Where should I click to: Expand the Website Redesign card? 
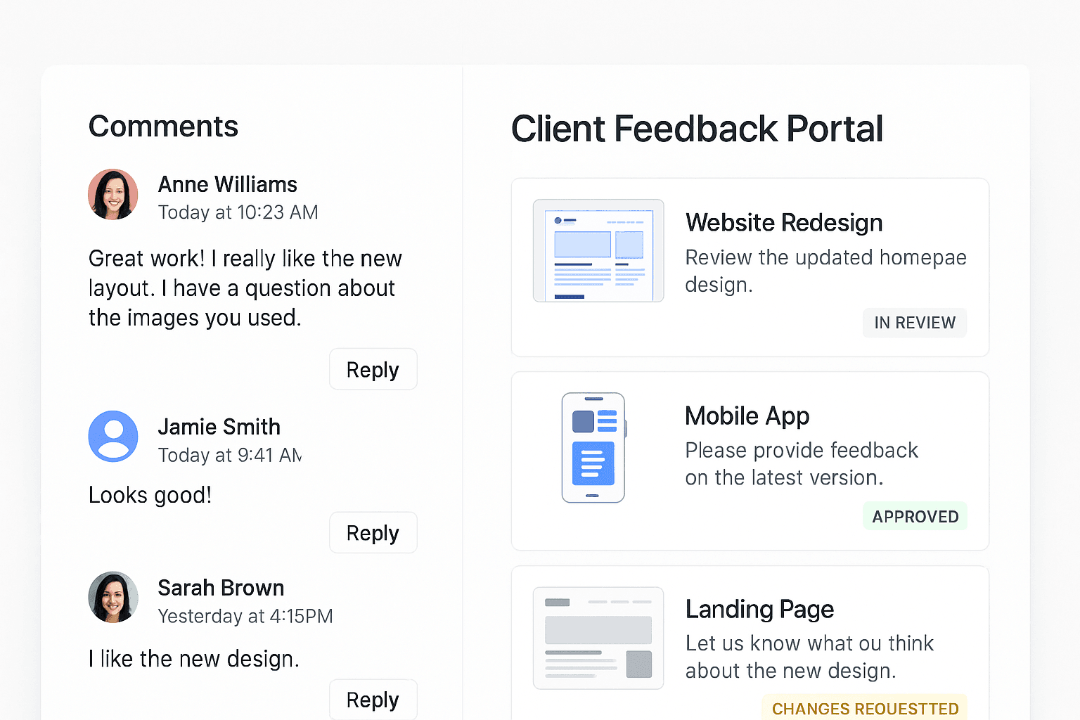pyautogui.click(x=750, y=267)
